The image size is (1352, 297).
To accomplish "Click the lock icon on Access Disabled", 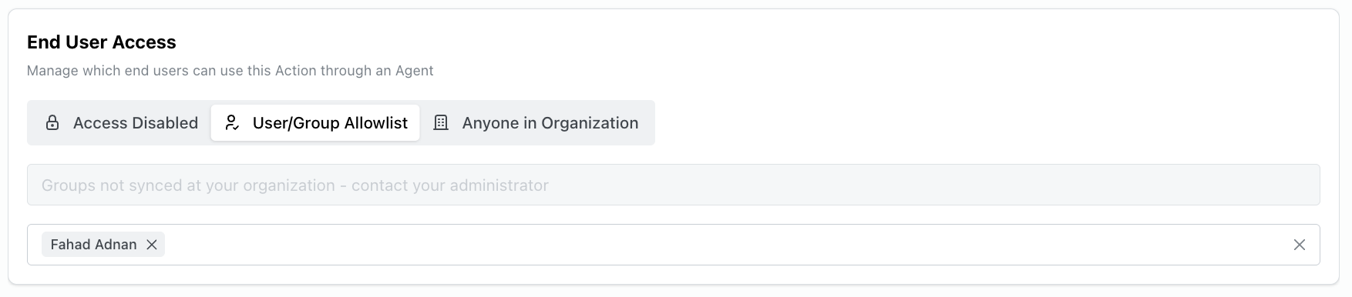I will point(52,123).
